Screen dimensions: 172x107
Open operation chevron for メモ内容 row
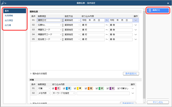pyautogui.click(x=133, y=93)
